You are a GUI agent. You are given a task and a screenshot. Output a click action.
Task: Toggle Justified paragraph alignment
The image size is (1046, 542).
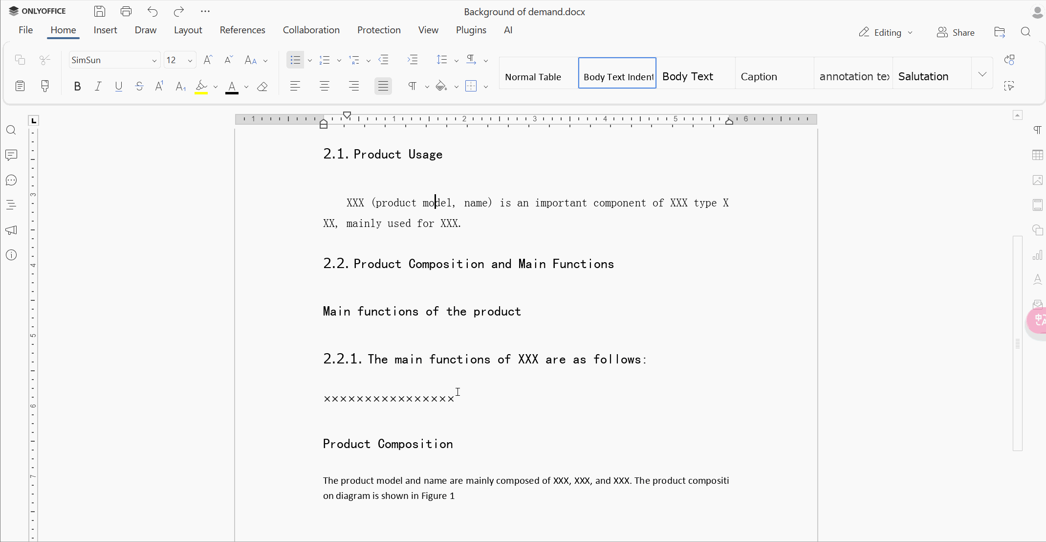click(x=383, y=87)
